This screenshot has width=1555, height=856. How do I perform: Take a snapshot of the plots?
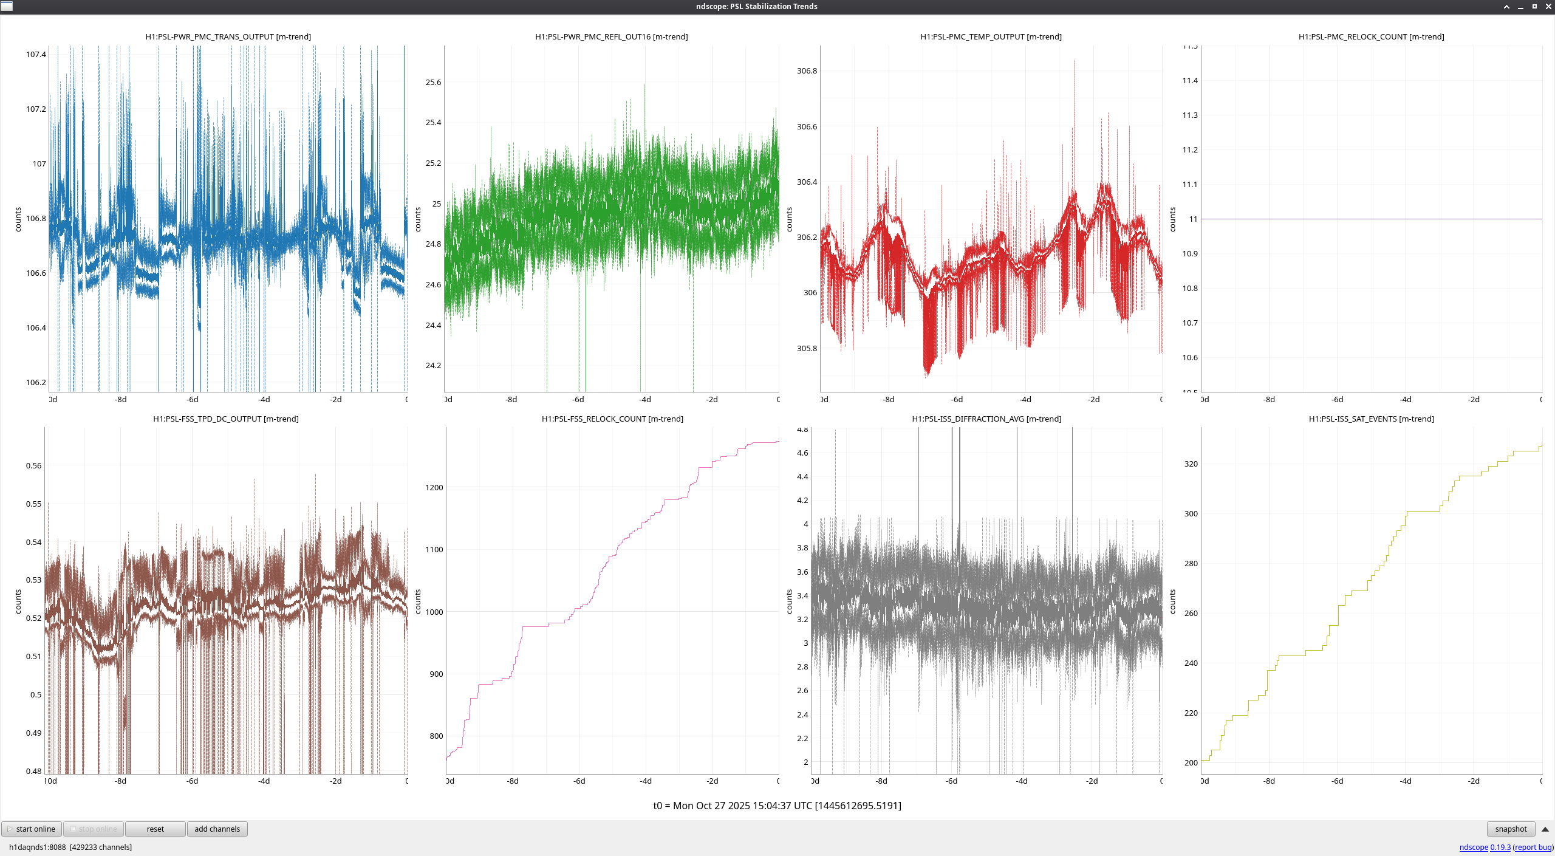pos(1510,829)
